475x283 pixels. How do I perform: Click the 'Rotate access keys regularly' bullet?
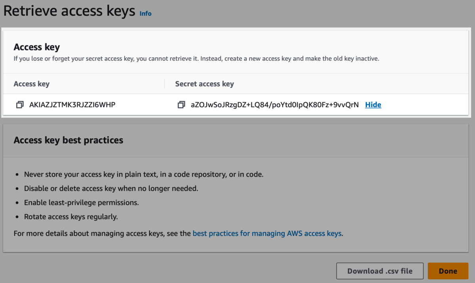tap(71, 217)
